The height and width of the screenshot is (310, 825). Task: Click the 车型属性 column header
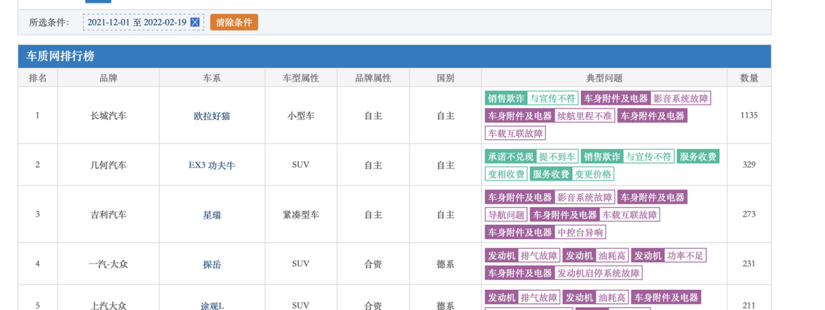[x=300, y=78]
